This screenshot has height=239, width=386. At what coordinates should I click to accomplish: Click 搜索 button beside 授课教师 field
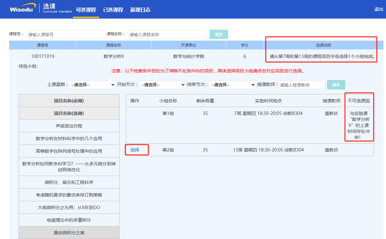pos(336,85)
